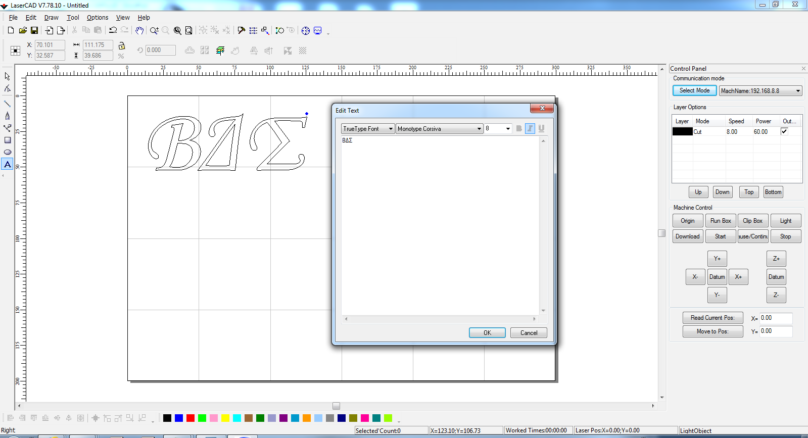
Task: Select the node edit tool
Action: click(7, 89)
